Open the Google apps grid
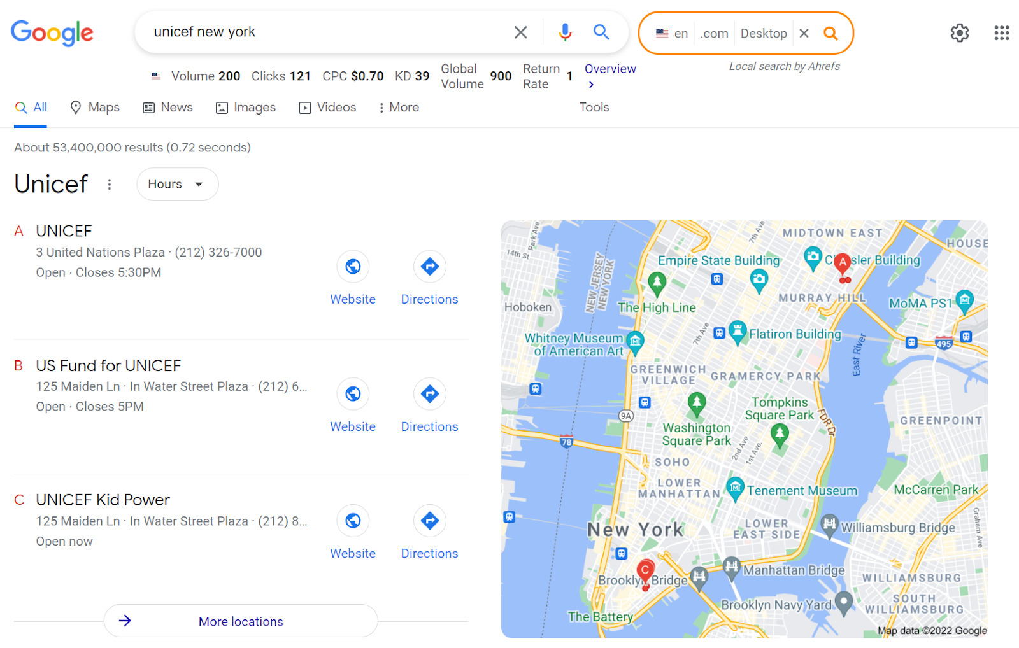 pos(1002,32)
